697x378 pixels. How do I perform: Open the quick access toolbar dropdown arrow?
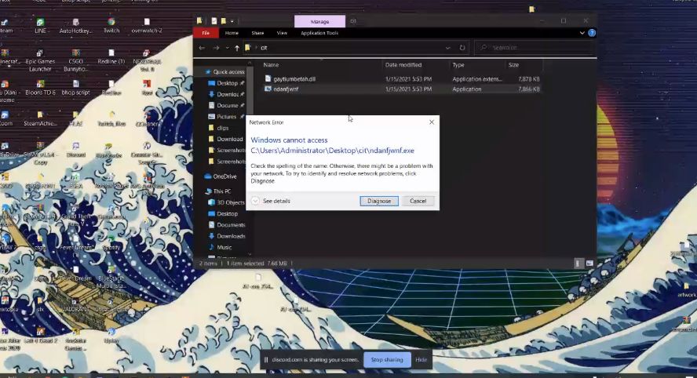tap(232, 21)
